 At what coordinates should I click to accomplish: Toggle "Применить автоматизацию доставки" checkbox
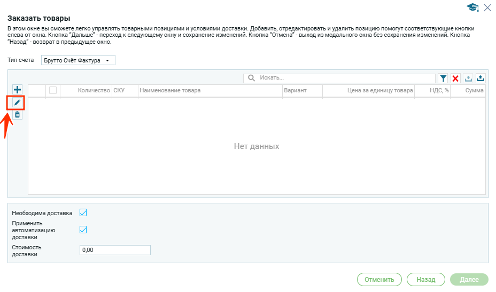pyautogui.click(x=83, y=230)
